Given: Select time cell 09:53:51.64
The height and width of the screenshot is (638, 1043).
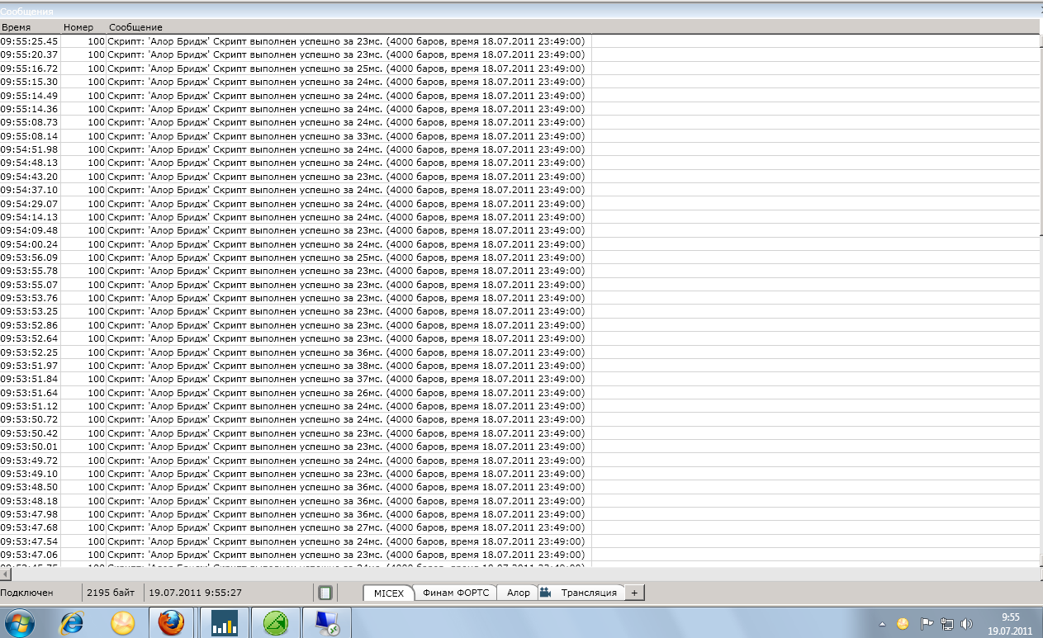Looking at the screenshot, I should pyautogui.click(x=30, y=393).
